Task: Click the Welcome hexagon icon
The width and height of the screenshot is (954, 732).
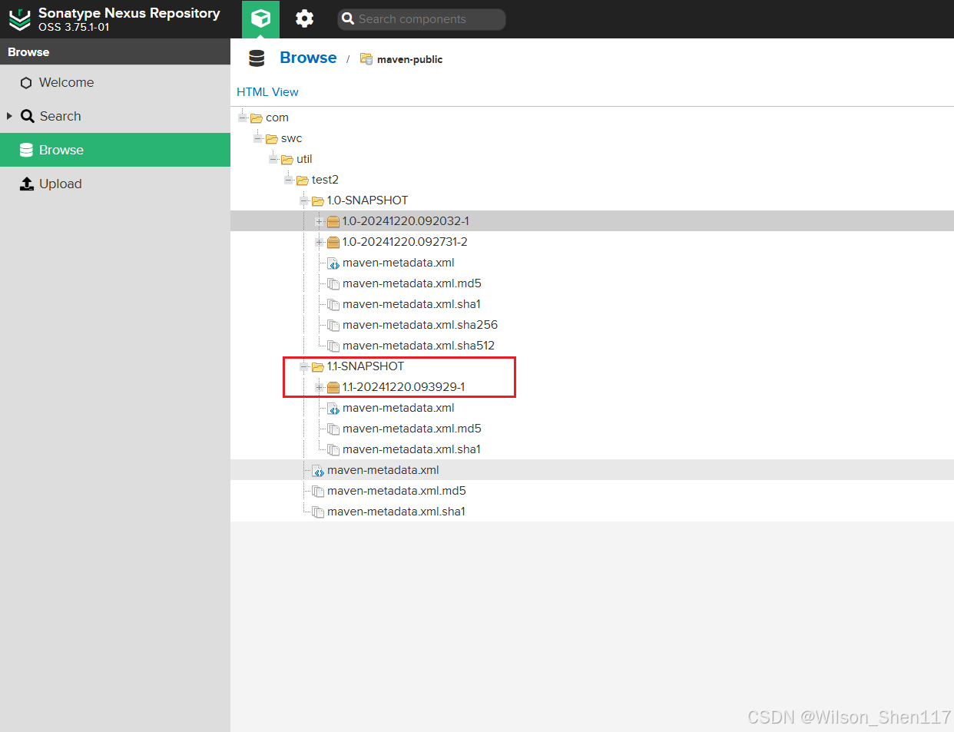Action: (26, 83)
